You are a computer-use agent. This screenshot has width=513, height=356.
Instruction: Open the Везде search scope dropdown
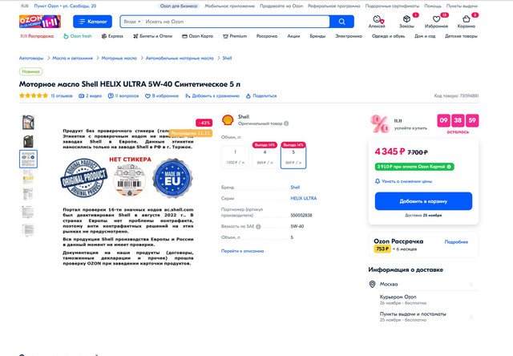(131, 22)
